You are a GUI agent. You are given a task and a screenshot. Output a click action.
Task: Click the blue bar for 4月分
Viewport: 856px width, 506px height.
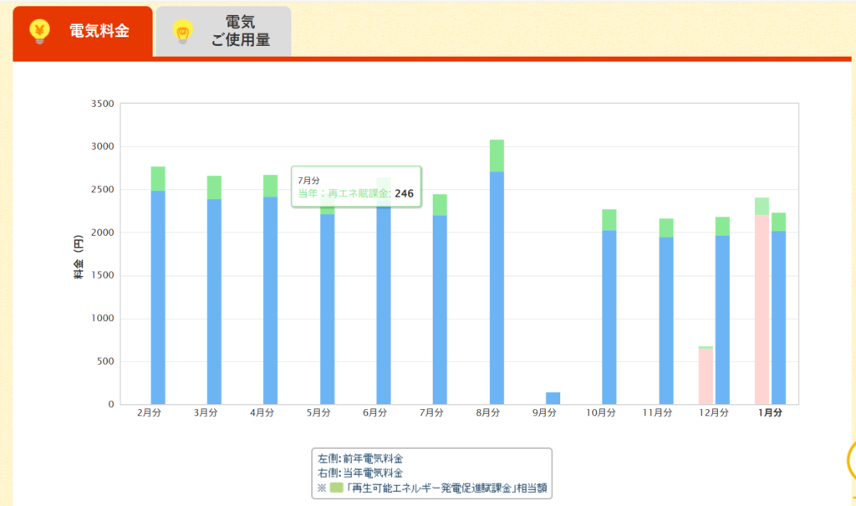(270, 301)
